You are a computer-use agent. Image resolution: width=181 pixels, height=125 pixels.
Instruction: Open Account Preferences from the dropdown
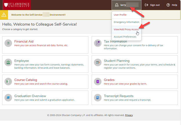click(x=125, y=37)
